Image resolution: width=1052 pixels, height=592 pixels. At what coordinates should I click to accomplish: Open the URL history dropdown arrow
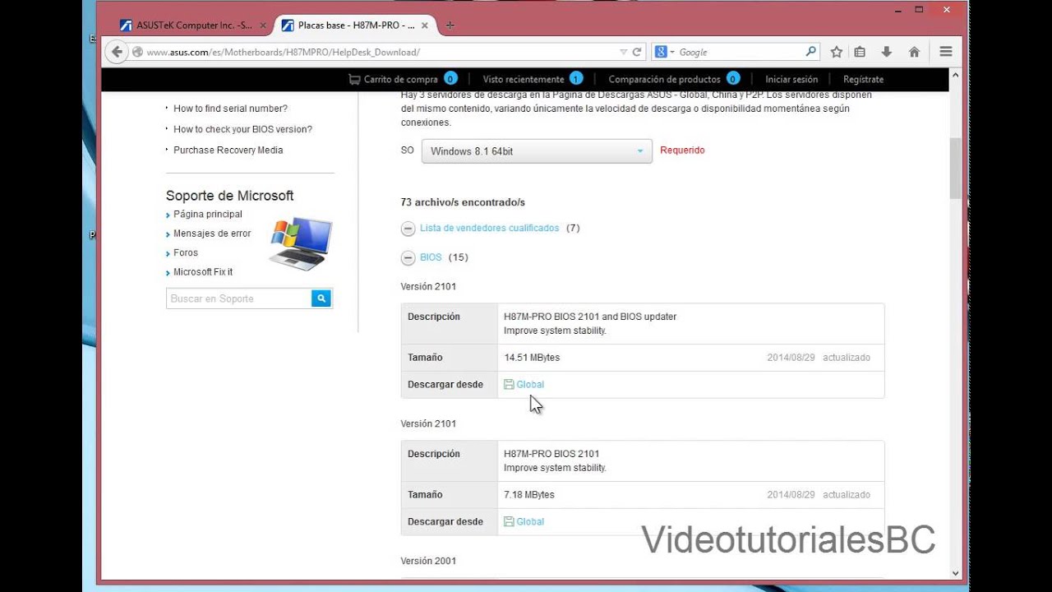coord(623,52)
